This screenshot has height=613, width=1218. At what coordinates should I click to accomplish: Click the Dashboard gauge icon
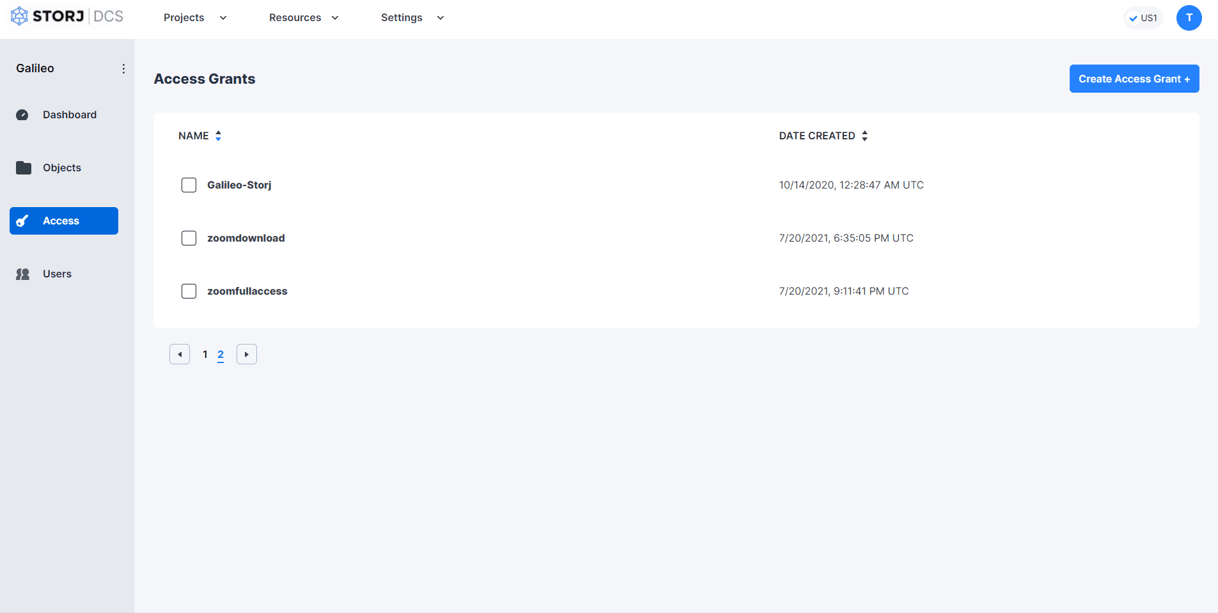22,115
